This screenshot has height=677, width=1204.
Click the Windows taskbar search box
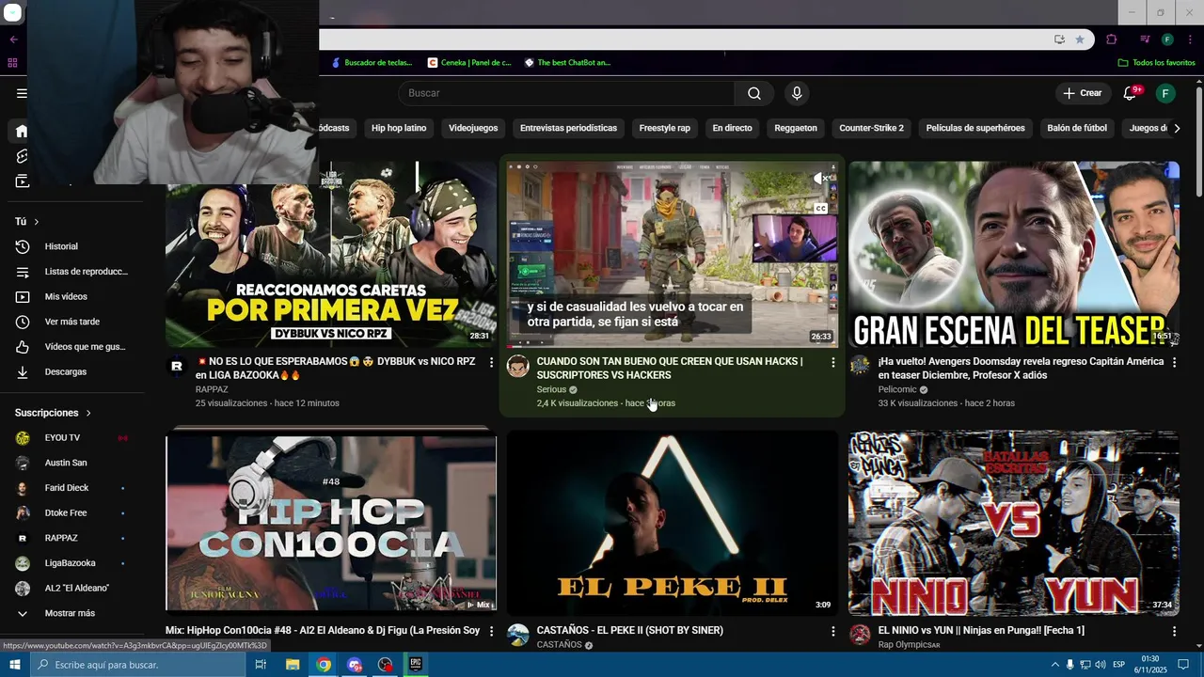pyautogui.click(x=138, y=665)
